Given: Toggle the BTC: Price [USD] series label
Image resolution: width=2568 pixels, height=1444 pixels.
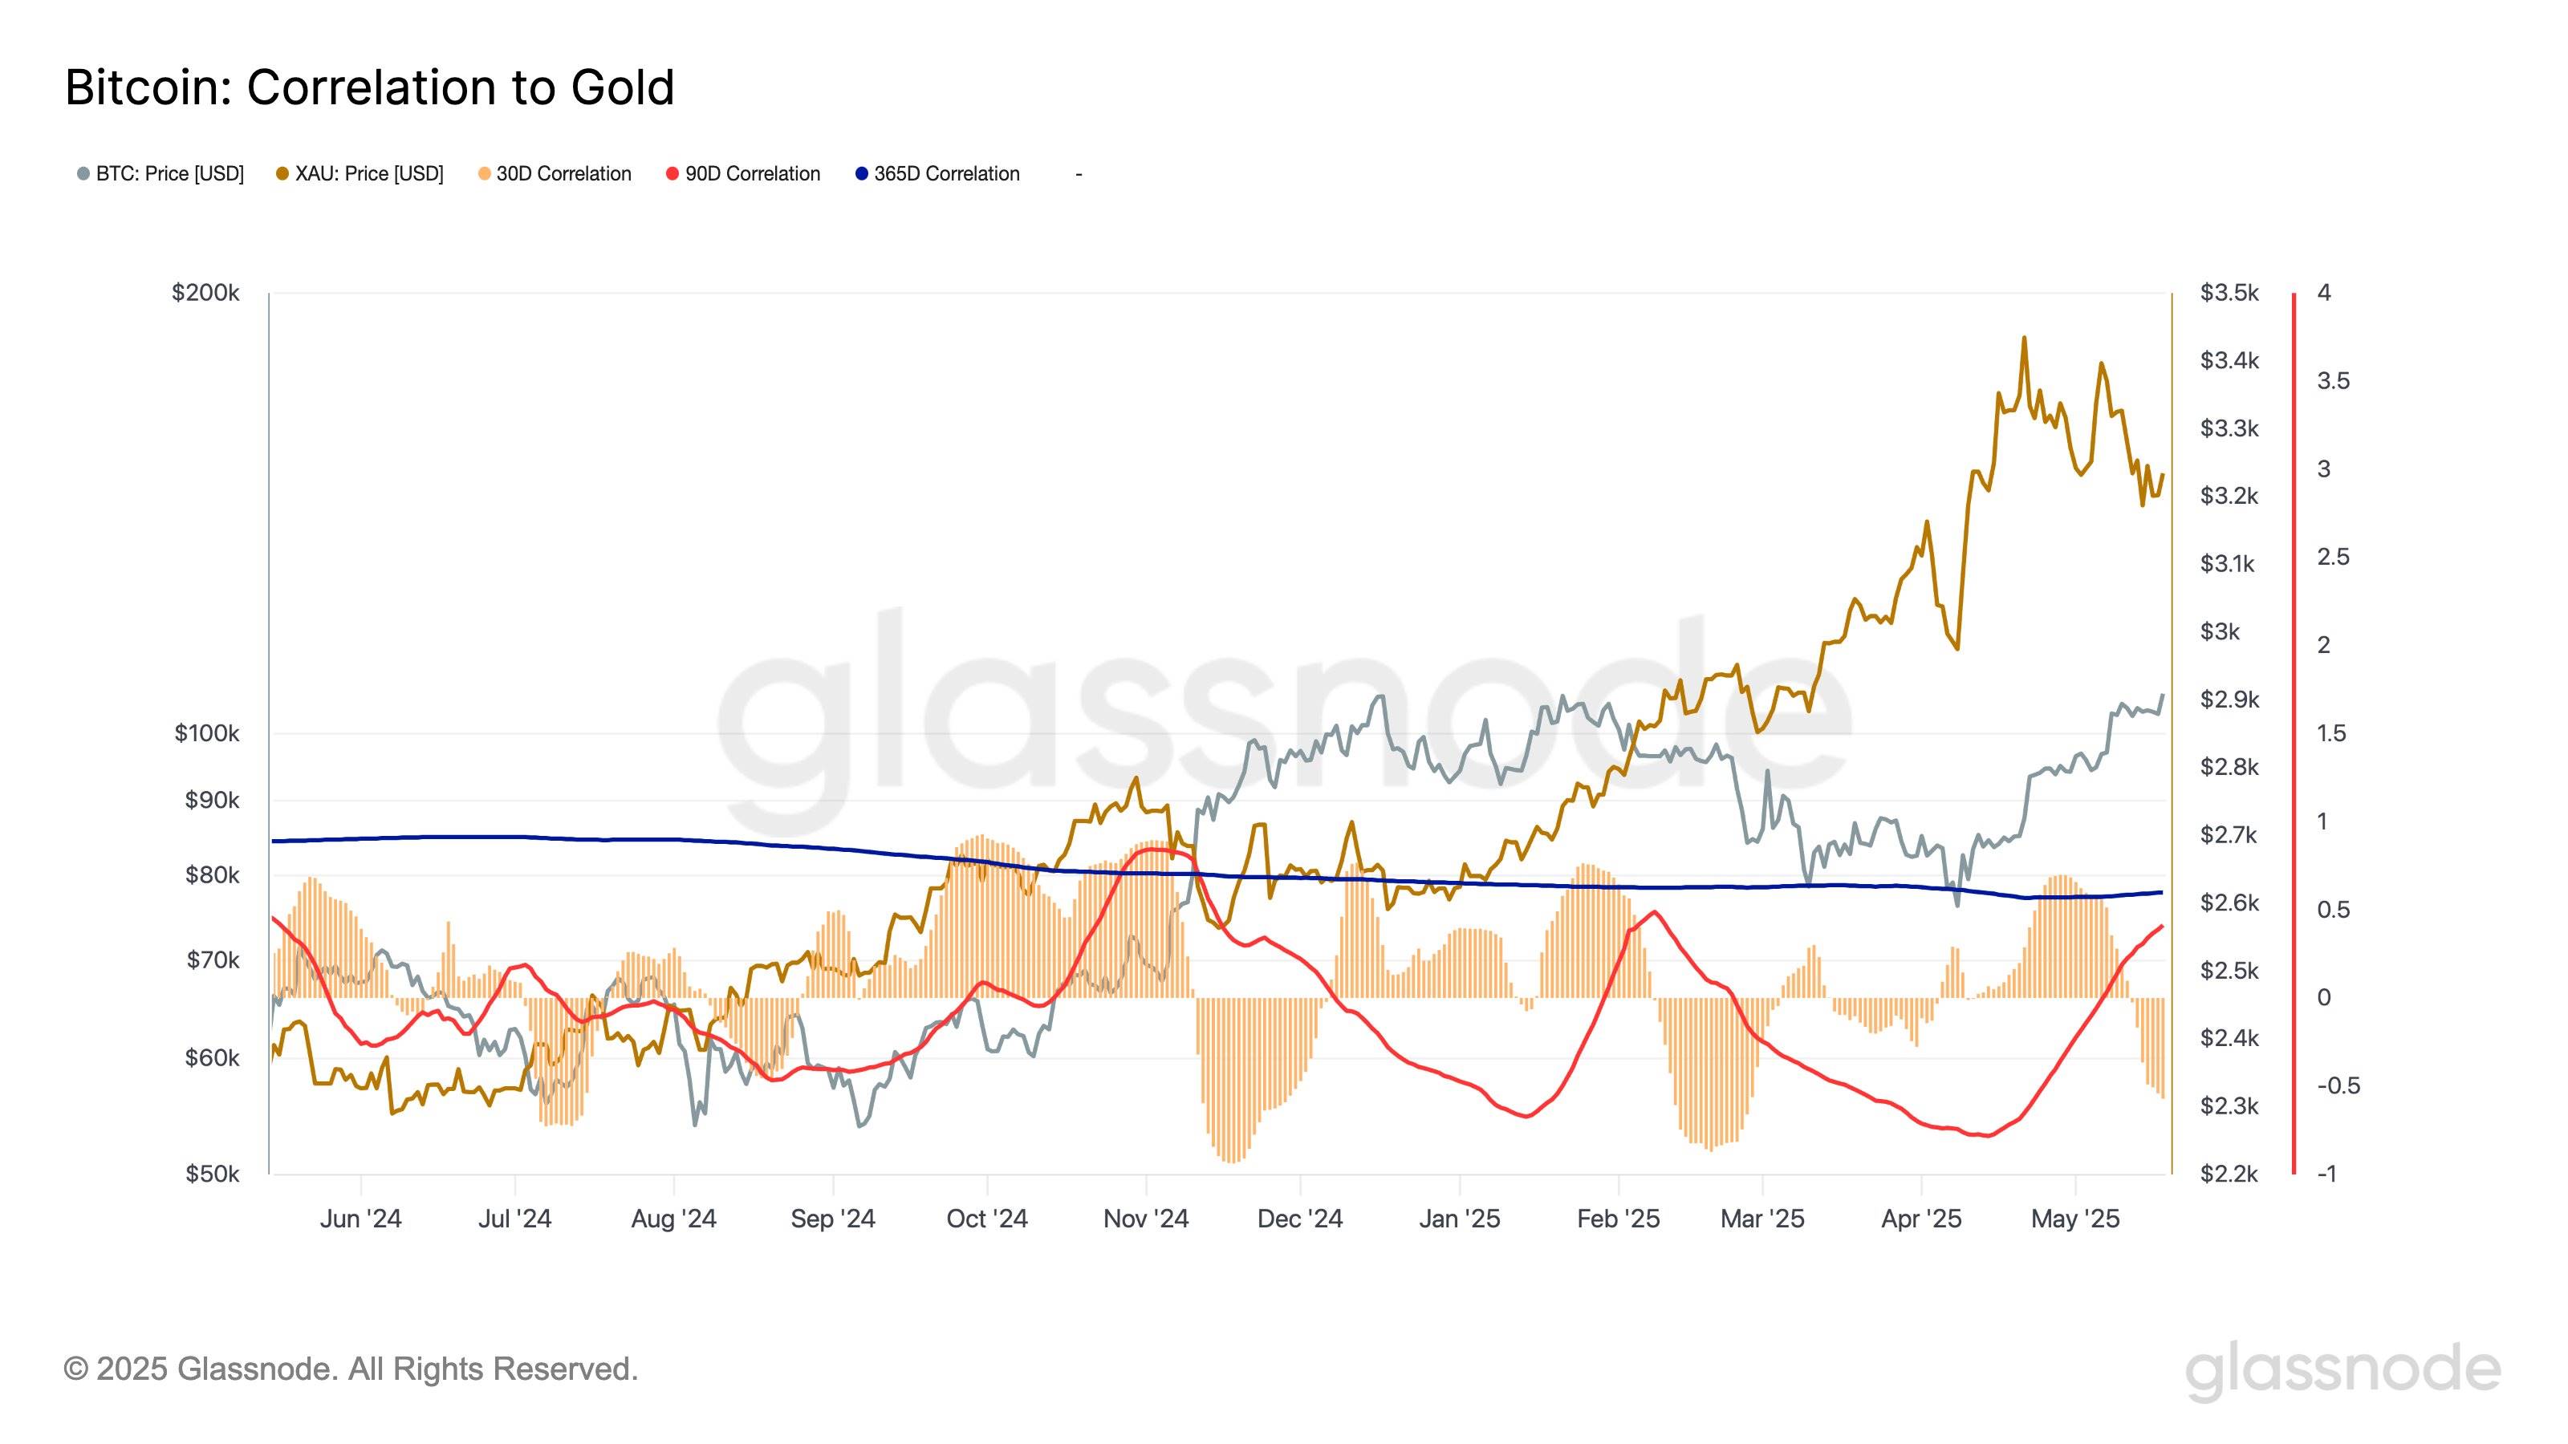Looking at the screenshot, I should [x=169, y=174].
